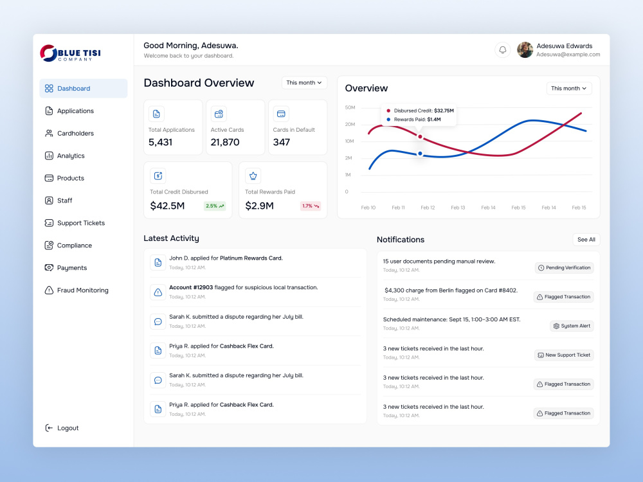
Task: Click Total Applications value 5,431
Action: (160, 142)
